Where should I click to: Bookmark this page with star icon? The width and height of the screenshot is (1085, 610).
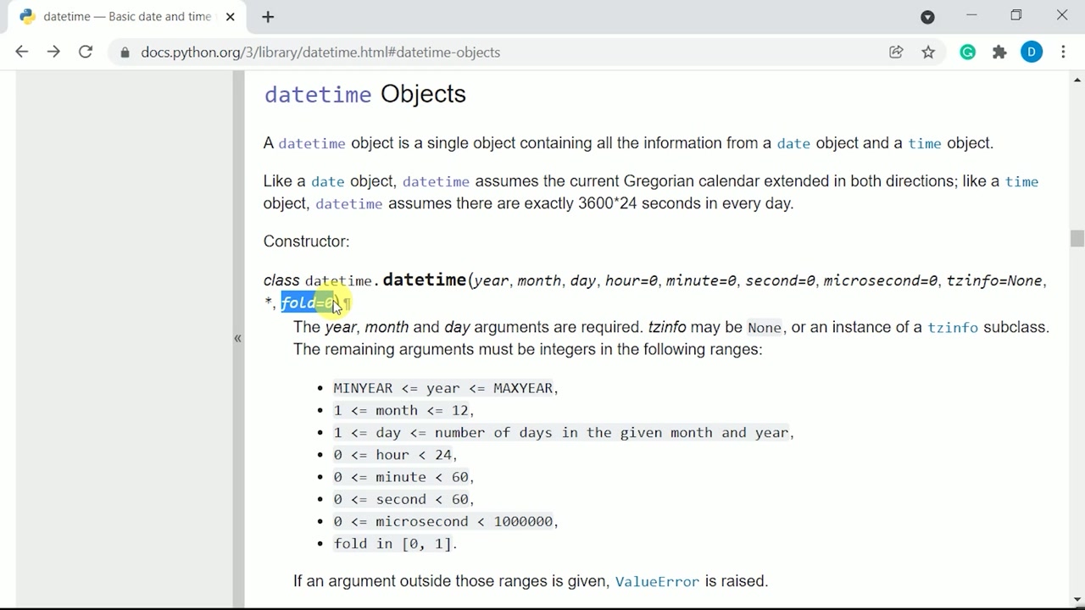(x=928, y=53)
